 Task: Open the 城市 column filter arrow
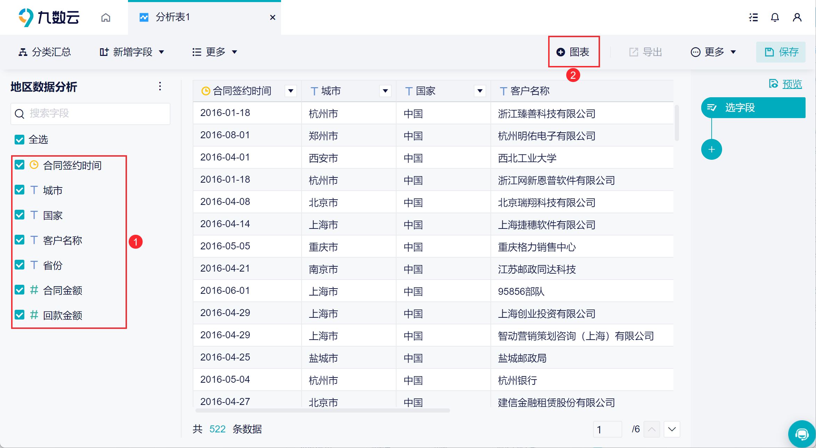pos(385,91)
